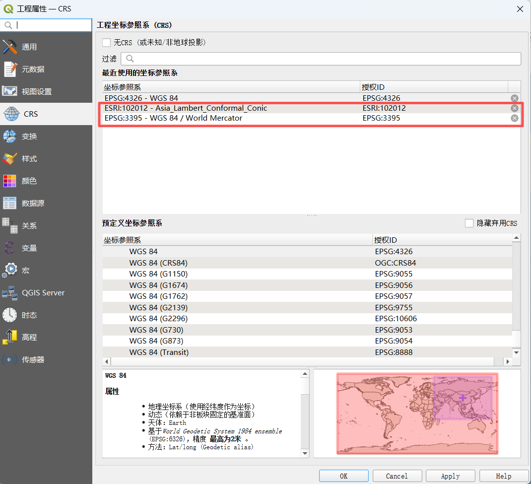531x484 pixels.
Task: Select the WGS 84 (G2296) row
Action: tap(307, 319)
